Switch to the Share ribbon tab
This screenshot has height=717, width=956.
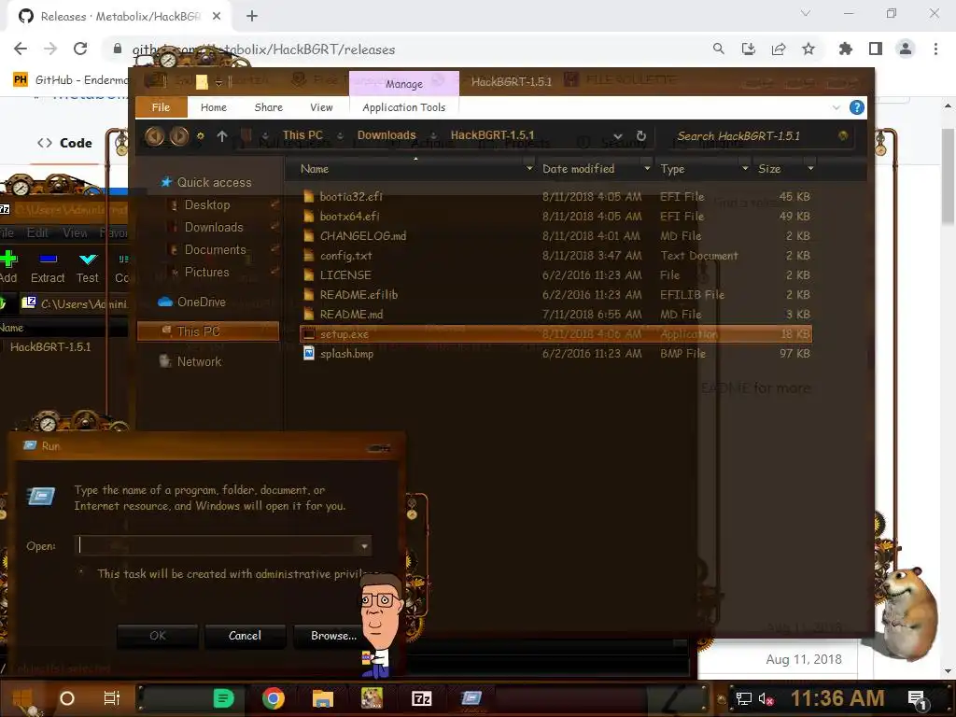click(x=268, y=107)
